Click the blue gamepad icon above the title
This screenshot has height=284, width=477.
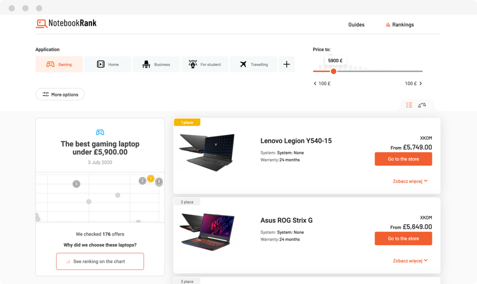click(100, 132)
